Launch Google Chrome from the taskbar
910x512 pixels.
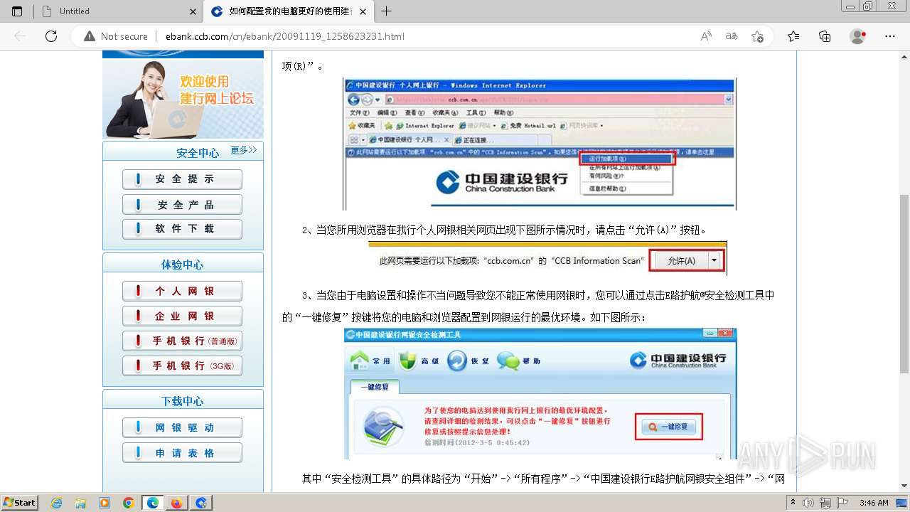tap(129, 503)
